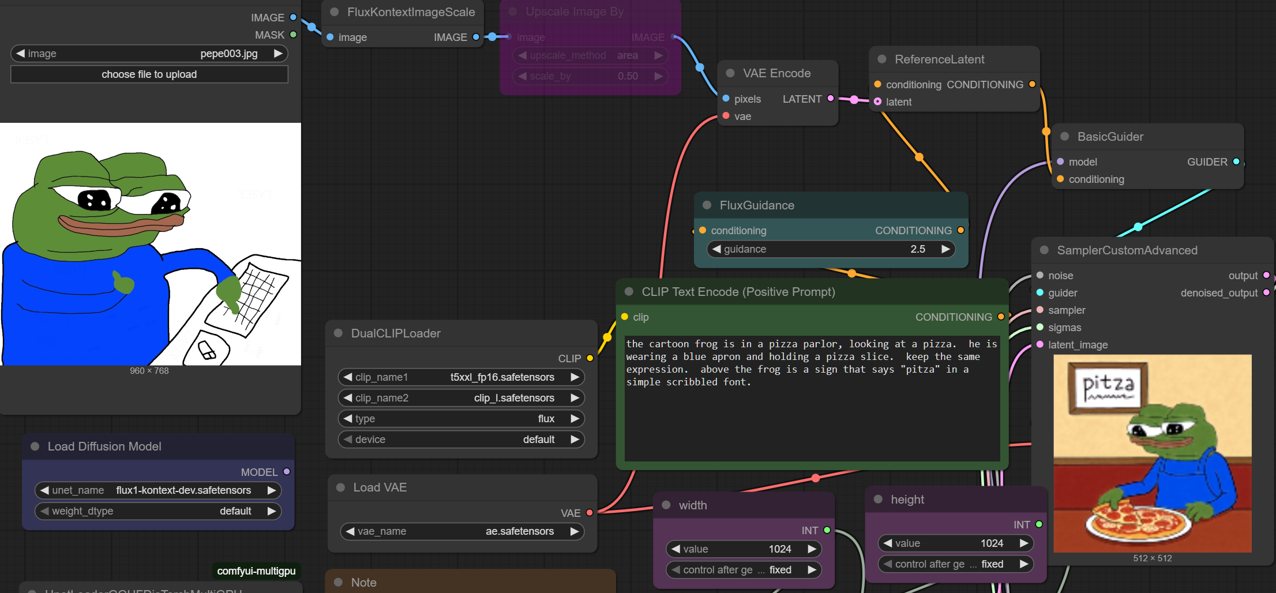Click the GUIDER output socket on BasicGuider
Screen dimensions: 1276x593
point(1236,162)
